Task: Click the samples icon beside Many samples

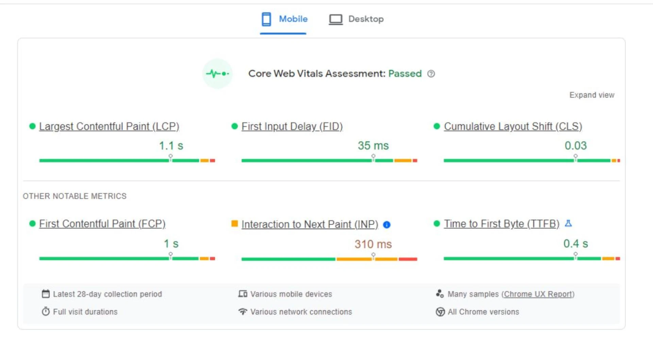Action: point(440,294)
